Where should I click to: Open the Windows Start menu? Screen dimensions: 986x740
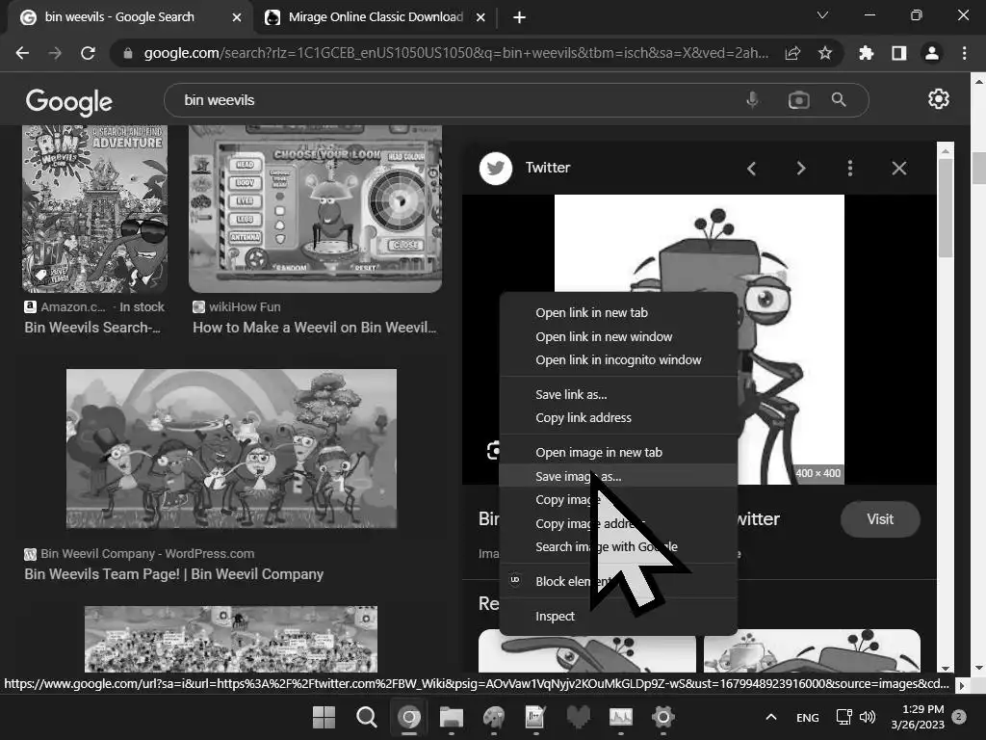pyautogui.click(x=324, y=717)
